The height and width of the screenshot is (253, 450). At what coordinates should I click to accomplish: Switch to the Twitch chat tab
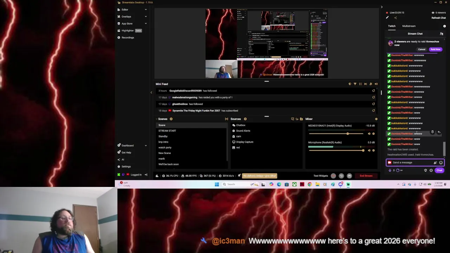(x=392, y=26)
